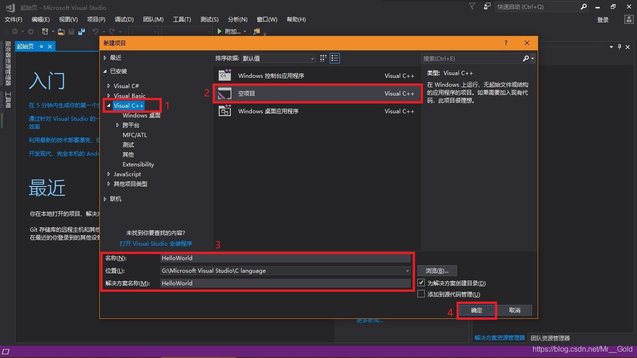637x358 pixels.
Task: Enable 添加到源代码管理 checkbox
Action: click(422, 294)
